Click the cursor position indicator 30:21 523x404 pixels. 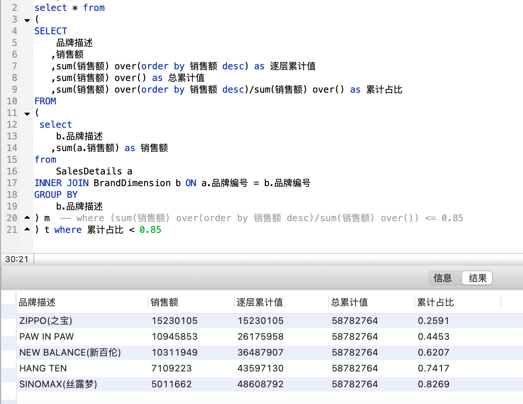(17, 259)
